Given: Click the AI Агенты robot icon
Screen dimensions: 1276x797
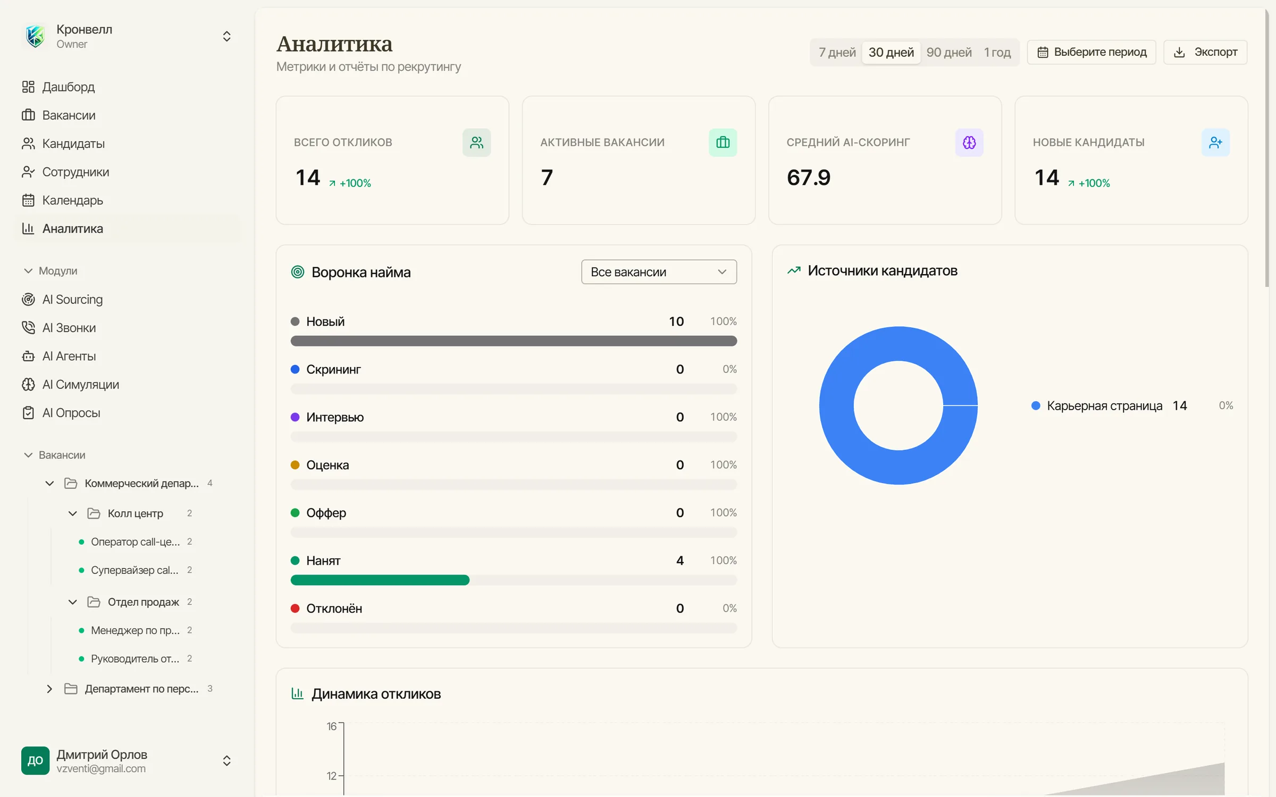Looking at the screenshot, I should 28,356.
